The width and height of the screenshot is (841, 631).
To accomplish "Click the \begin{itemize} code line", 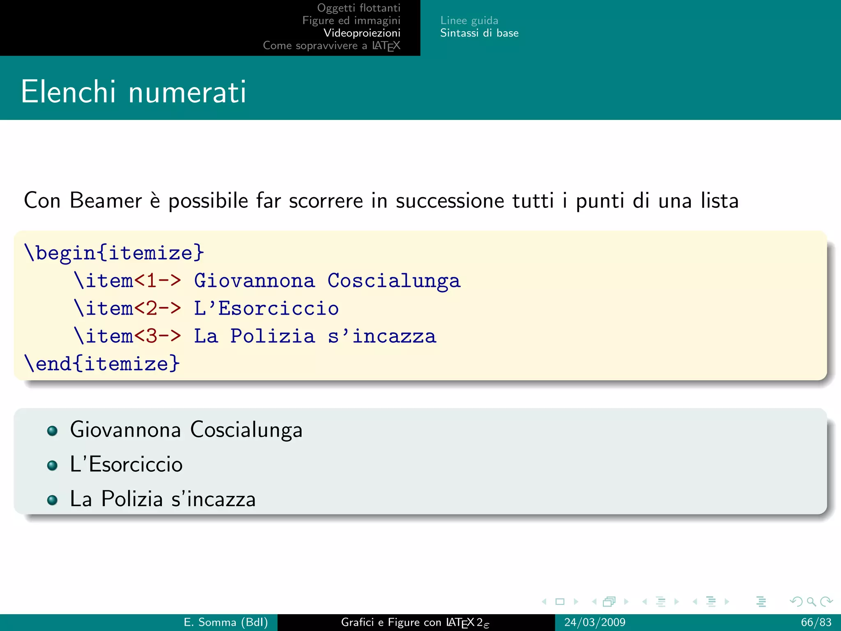I will (114, 253).
